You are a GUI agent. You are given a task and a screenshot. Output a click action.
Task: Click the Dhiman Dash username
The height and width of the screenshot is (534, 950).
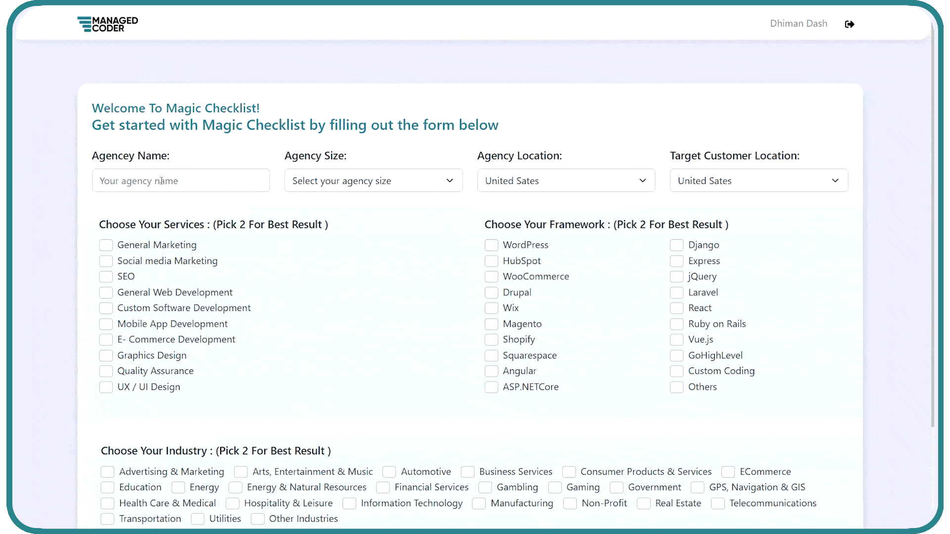[x=799, y=24]
